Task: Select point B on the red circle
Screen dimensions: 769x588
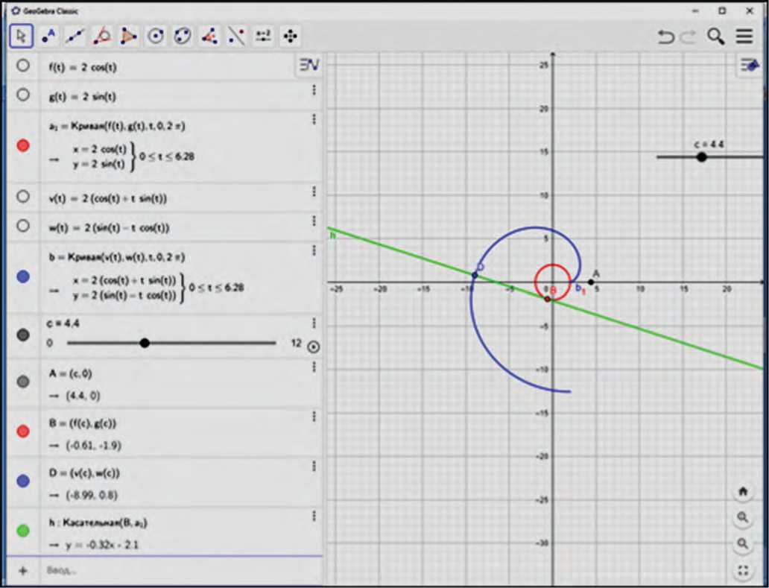Action: coord(548,299)
